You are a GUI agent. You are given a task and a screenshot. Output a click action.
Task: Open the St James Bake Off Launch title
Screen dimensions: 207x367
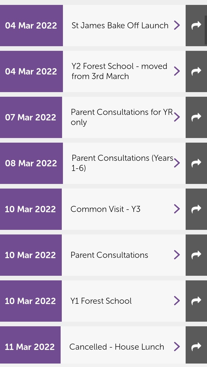click(120, 25)
